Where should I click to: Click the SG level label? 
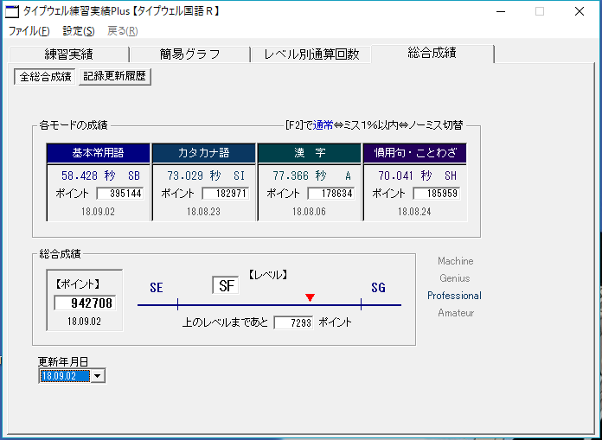(x=378, y=288)
